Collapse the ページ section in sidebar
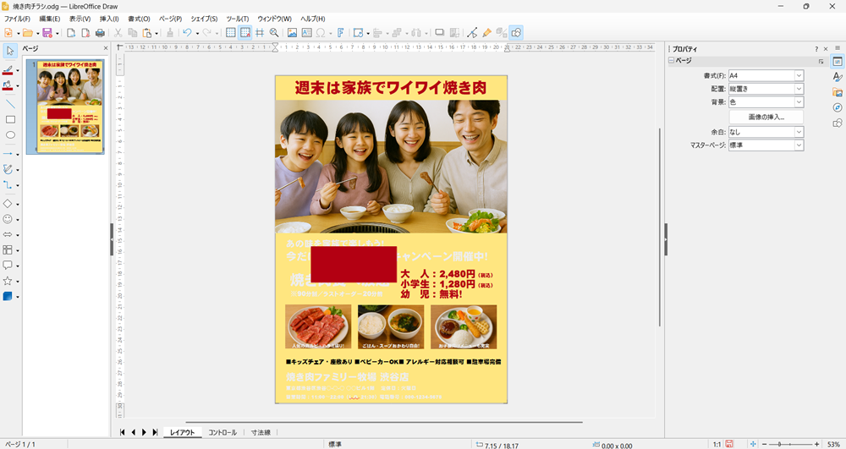The image size is (846, 449). click(x=671, y=61)
